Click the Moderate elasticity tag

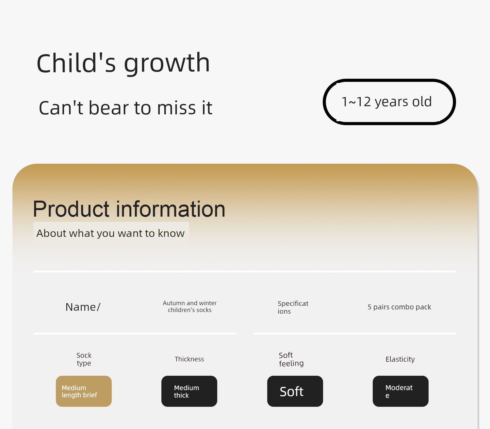pos(400,391)
